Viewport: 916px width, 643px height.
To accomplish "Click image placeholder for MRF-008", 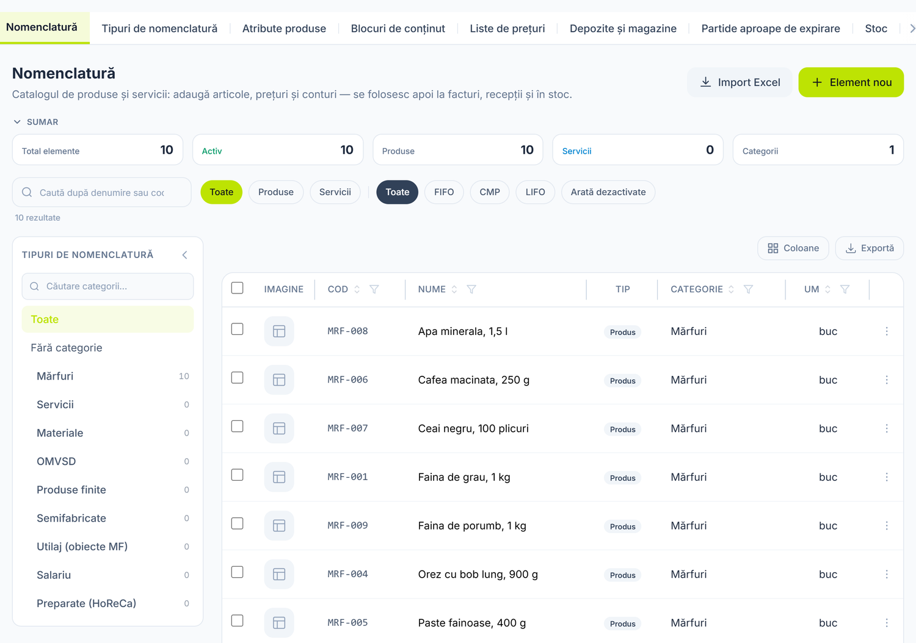I will coord(279,331).
